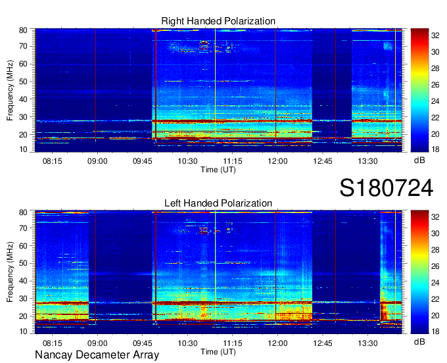Click the 80 MHz tick of the upper panel
The height and width of the screenshot is (363, 447).
pyautogui.click(x=23, y=30)
